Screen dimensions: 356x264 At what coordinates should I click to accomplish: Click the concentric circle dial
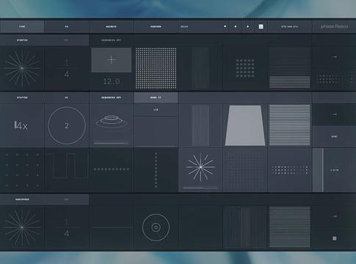(x=156, y=227)
